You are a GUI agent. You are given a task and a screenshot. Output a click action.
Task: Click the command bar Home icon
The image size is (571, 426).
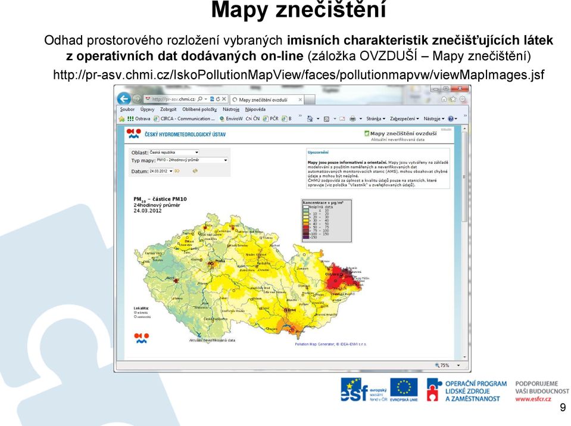tap(310, 119)
